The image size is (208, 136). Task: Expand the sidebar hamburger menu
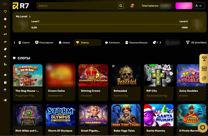point(5,4)
